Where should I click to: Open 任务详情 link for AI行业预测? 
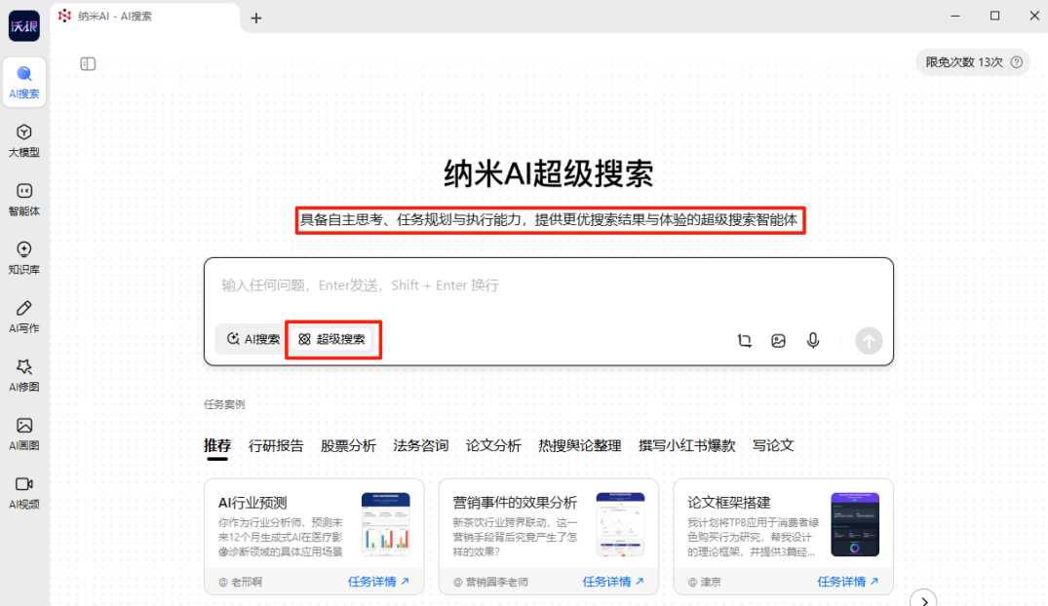pyautogui.click(x=378, y=582)
